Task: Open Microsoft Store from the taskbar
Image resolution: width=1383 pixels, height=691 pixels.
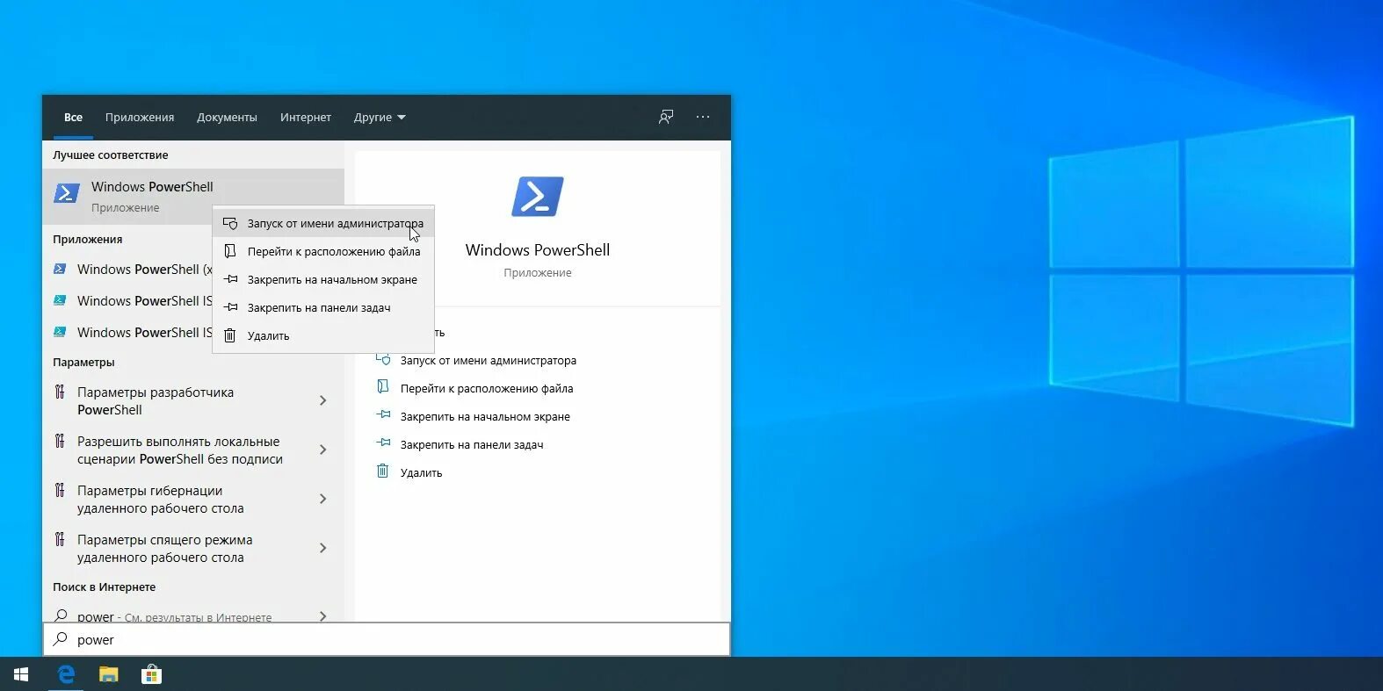Action: tap(151, 674)
